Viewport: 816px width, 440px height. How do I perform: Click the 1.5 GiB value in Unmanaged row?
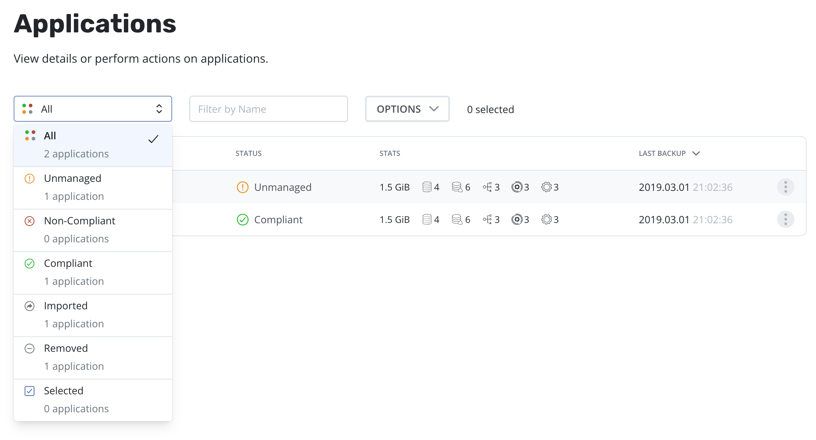click(395, 187)
